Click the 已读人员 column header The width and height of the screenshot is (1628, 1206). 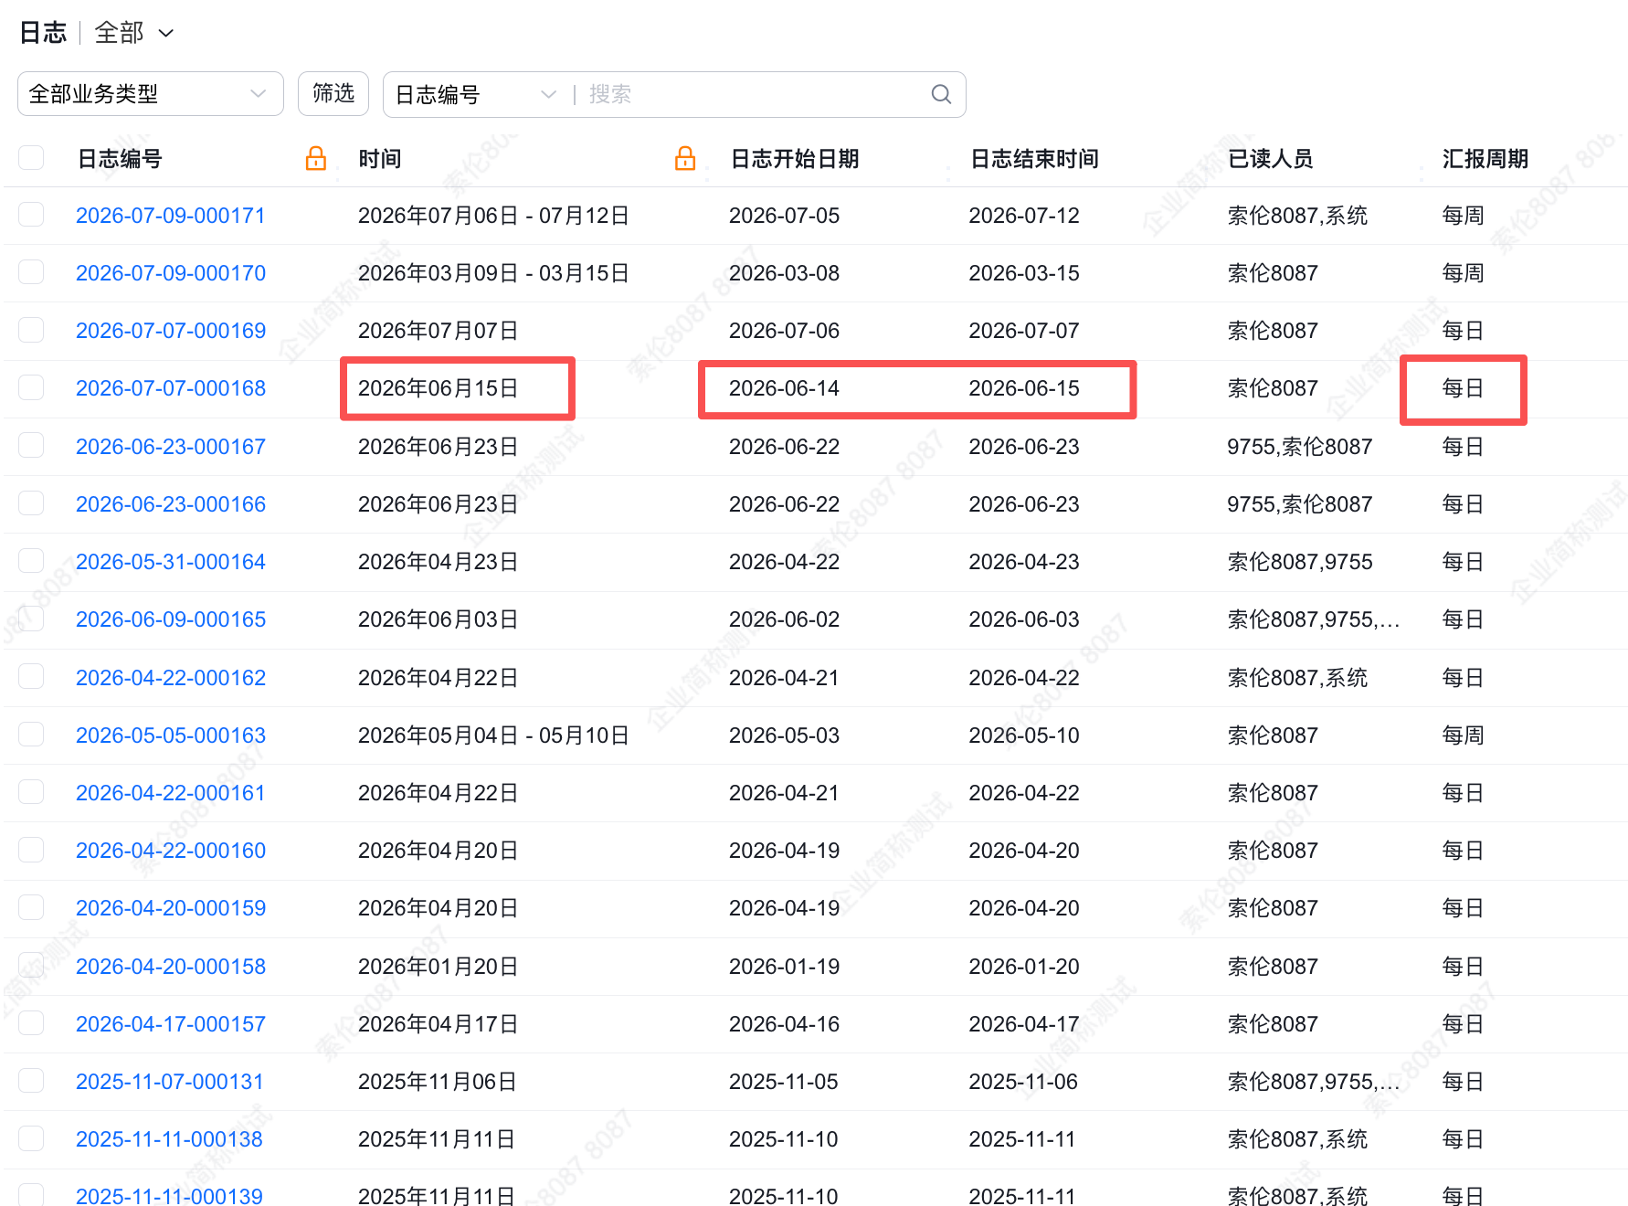(x=1271, y=159)
